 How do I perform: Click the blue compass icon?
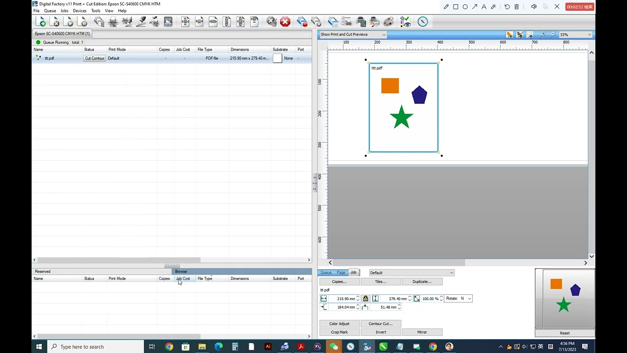423,22
